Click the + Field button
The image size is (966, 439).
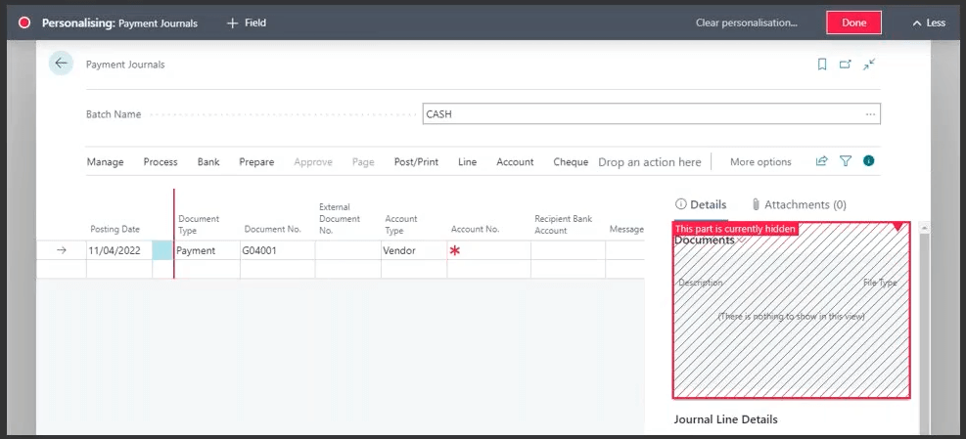pyautogui.click(x=247, y=22)
